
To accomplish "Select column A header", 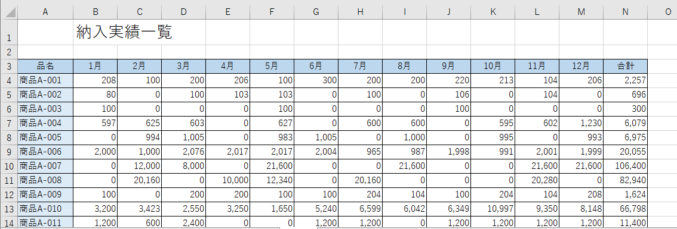I will pyautogui.click(x=45, y=12).
